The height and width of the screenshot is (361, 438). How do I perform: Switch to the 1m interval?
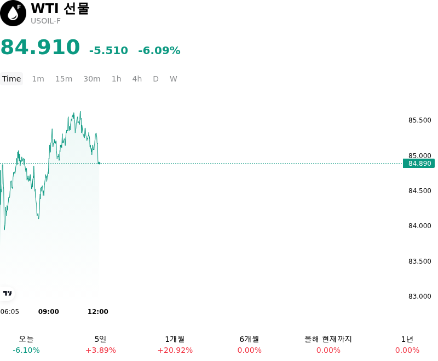[38, 79]
